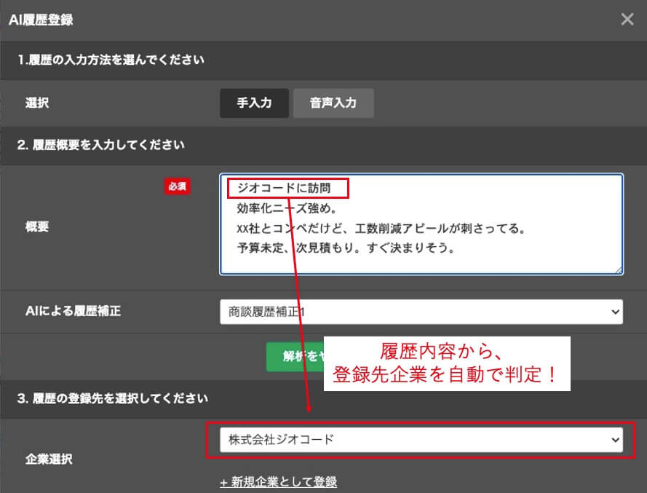Screen dimensions: 647x493
Task: Click the 概要 field label
Action: point(37,226)
